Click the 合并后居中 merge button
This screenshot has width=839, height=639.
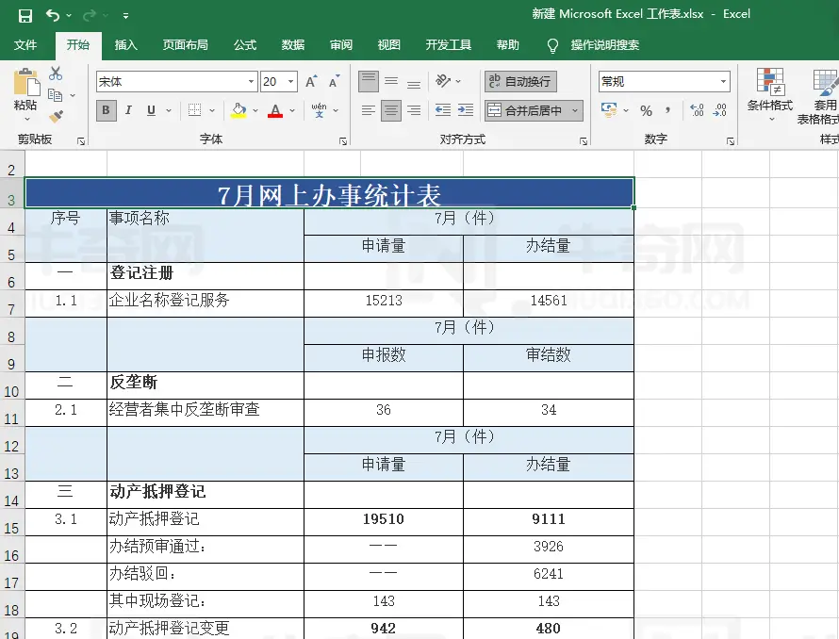coord(527,111)
